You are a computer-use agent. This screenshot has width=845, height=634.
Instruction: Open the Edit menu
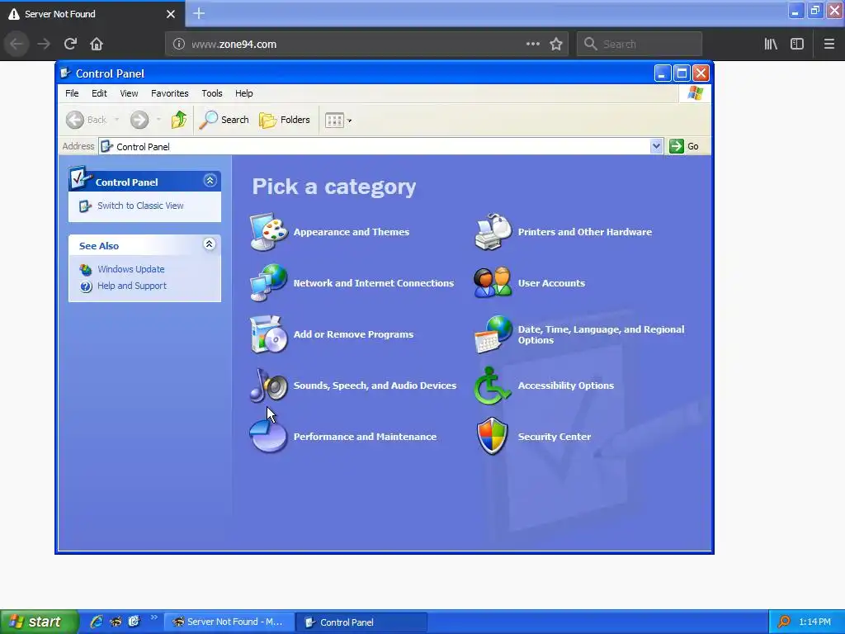coord(99,93)
